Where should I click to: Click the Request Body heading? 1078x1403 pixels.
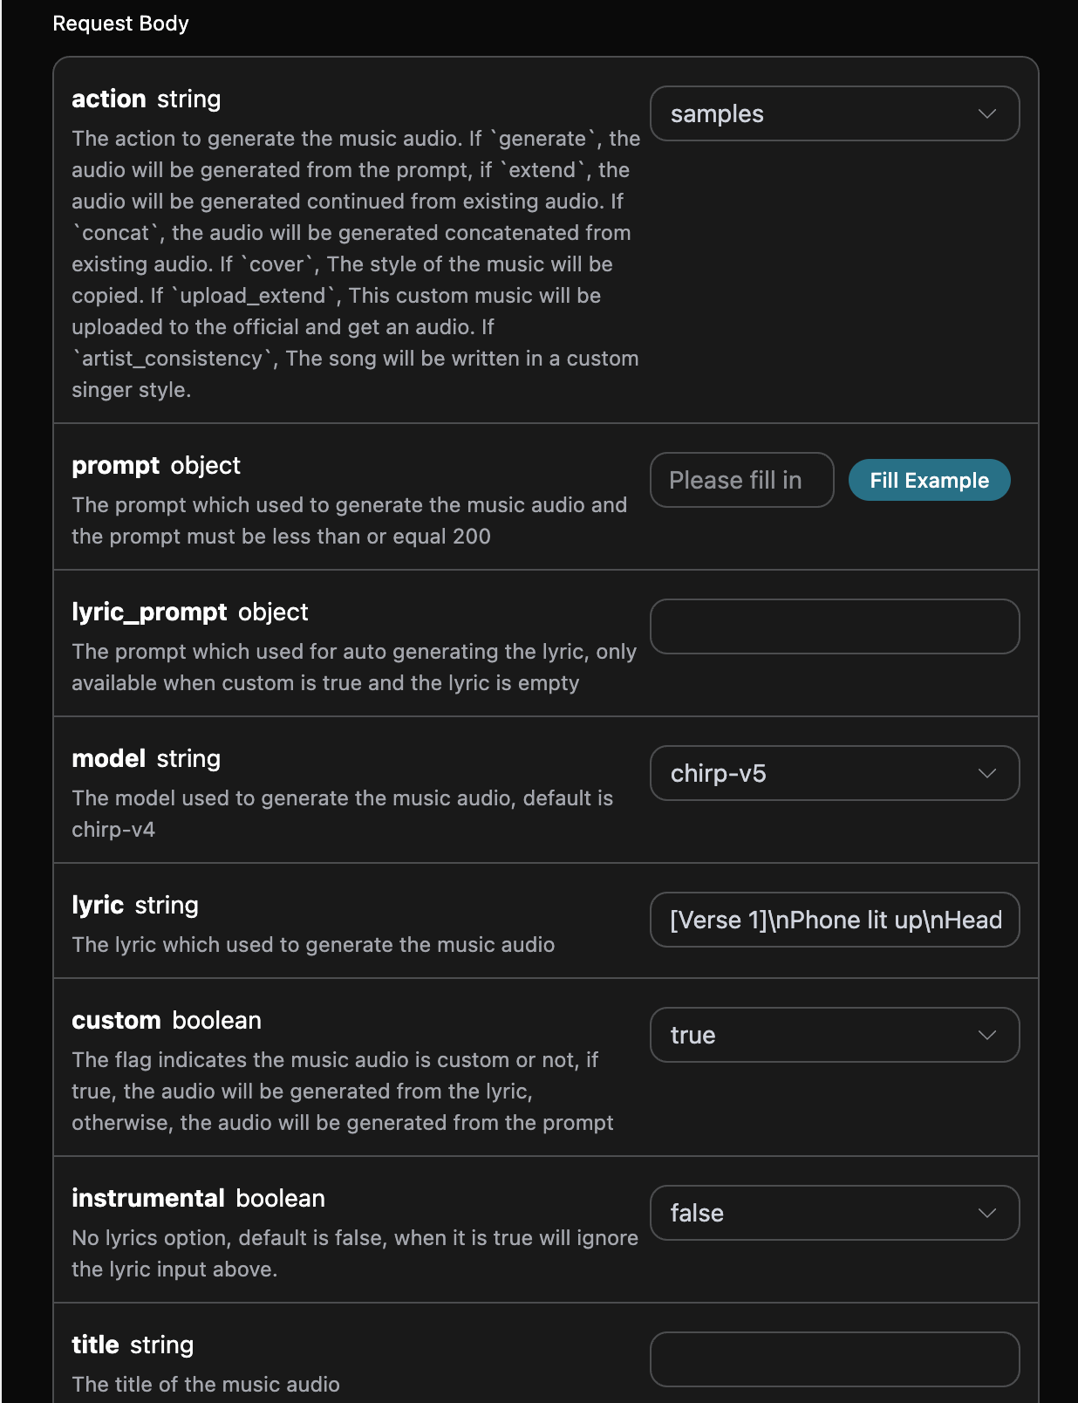[120, 24]
